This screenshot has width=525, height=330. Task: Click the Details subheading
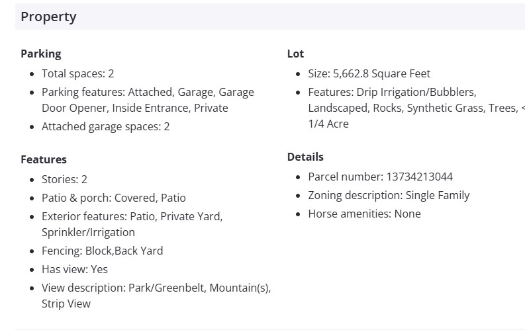[x=305, y=157]
